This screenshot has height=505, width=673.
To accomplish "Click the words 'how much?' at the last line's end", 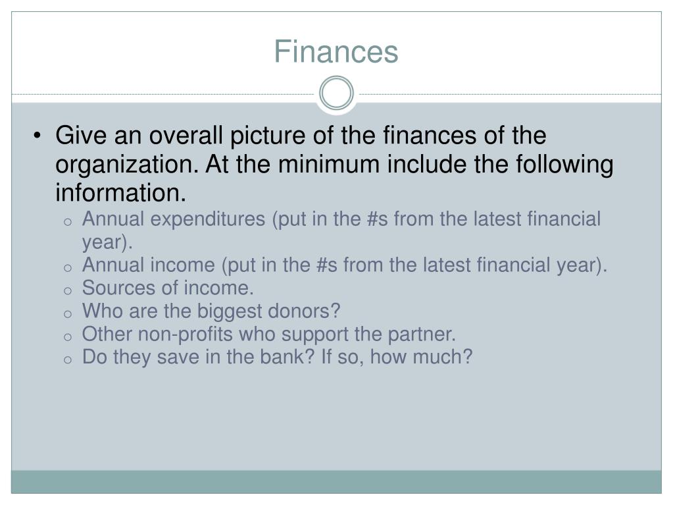I will 421,357.
